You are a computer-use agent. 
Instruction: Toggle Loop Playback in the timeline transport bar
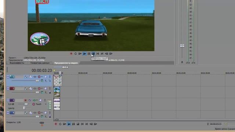coord(60,124)
